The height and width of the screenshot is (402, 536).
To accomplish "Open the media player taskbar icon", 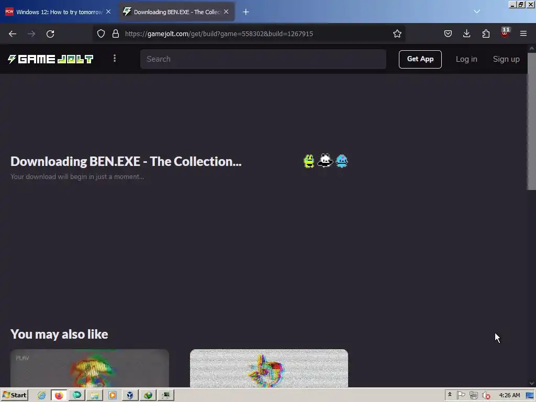I will [x=112, y=395].
